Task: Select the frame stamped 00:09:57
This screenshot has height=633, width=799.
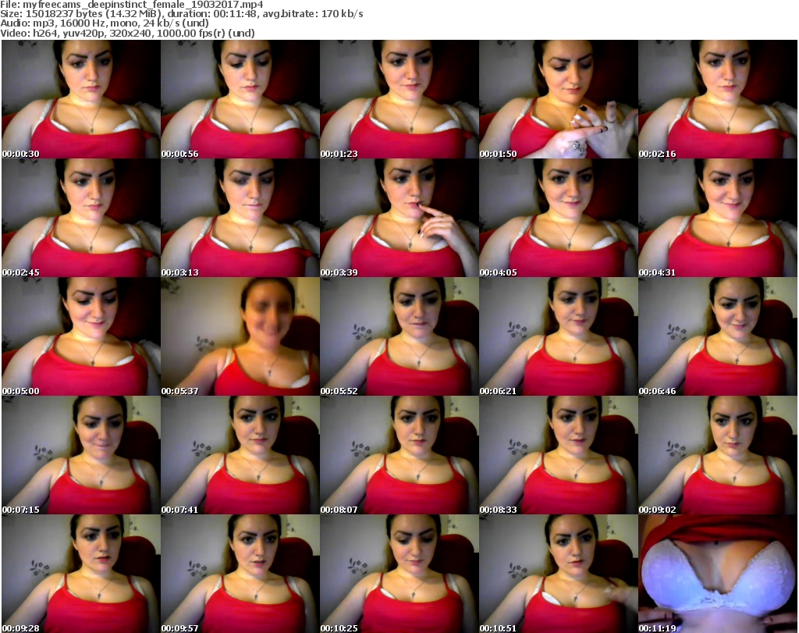Action: [x=240, y=574]
